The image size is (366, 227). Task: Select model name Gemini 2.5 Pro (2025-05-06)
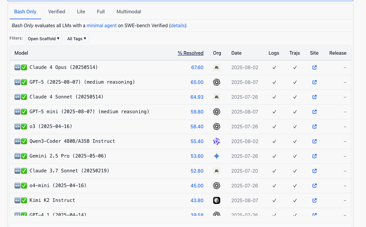(x=68, y=156)
